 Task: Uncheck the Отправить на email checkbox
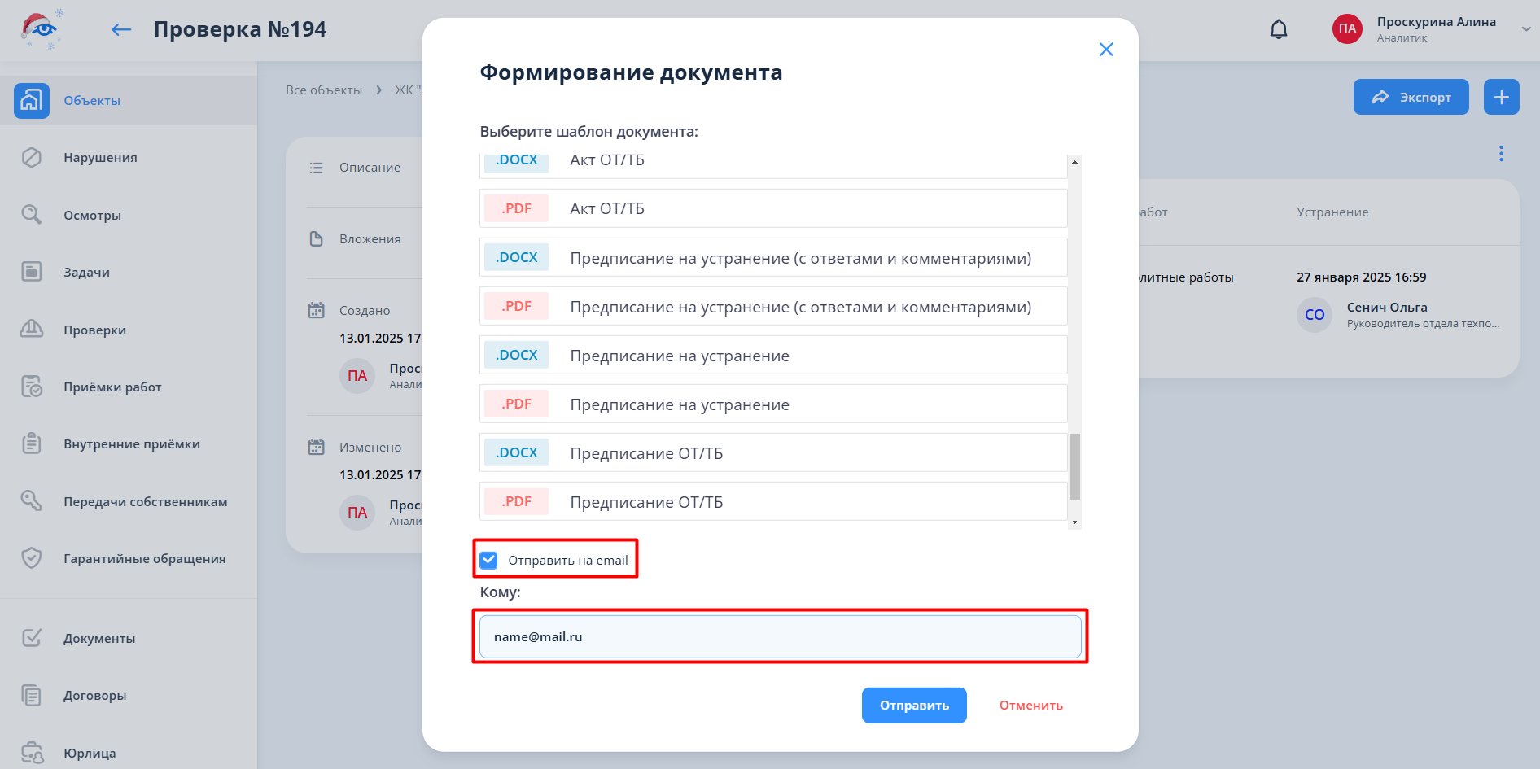click(x=489, y=560)
